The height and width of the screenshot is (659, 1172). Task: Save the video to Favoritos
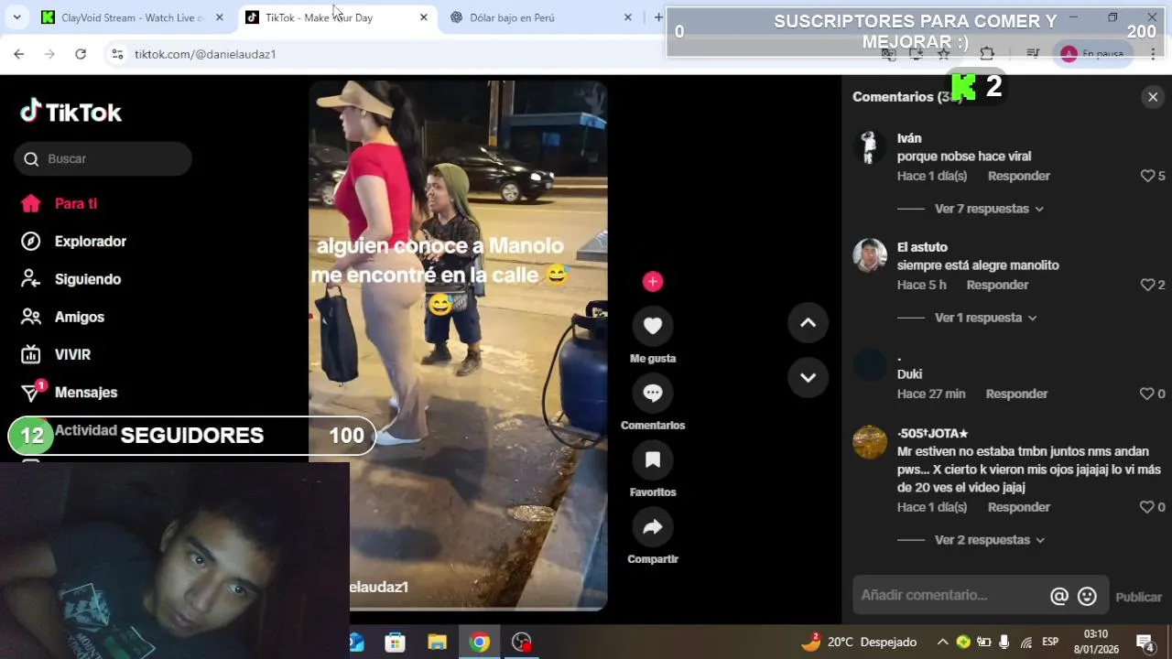653,459
